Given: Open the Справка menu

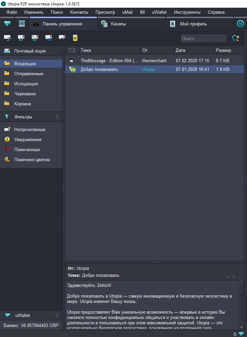Looking at the screenshot, I should [x=216, y=12].
